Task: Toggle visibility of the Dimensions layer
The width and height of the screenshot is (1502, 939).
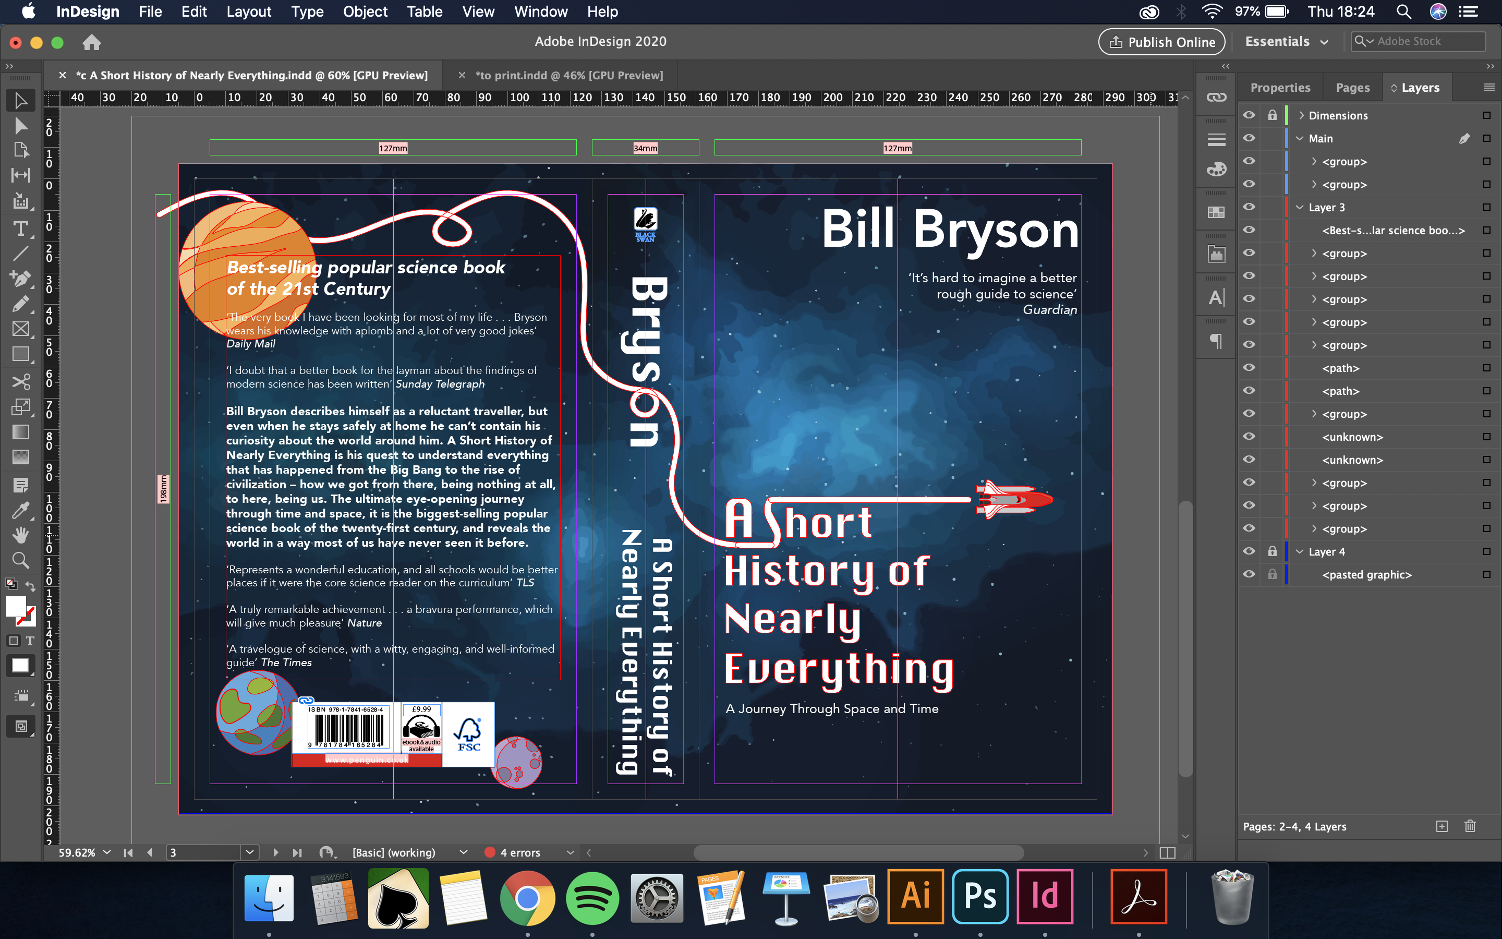Action: 1250,115
